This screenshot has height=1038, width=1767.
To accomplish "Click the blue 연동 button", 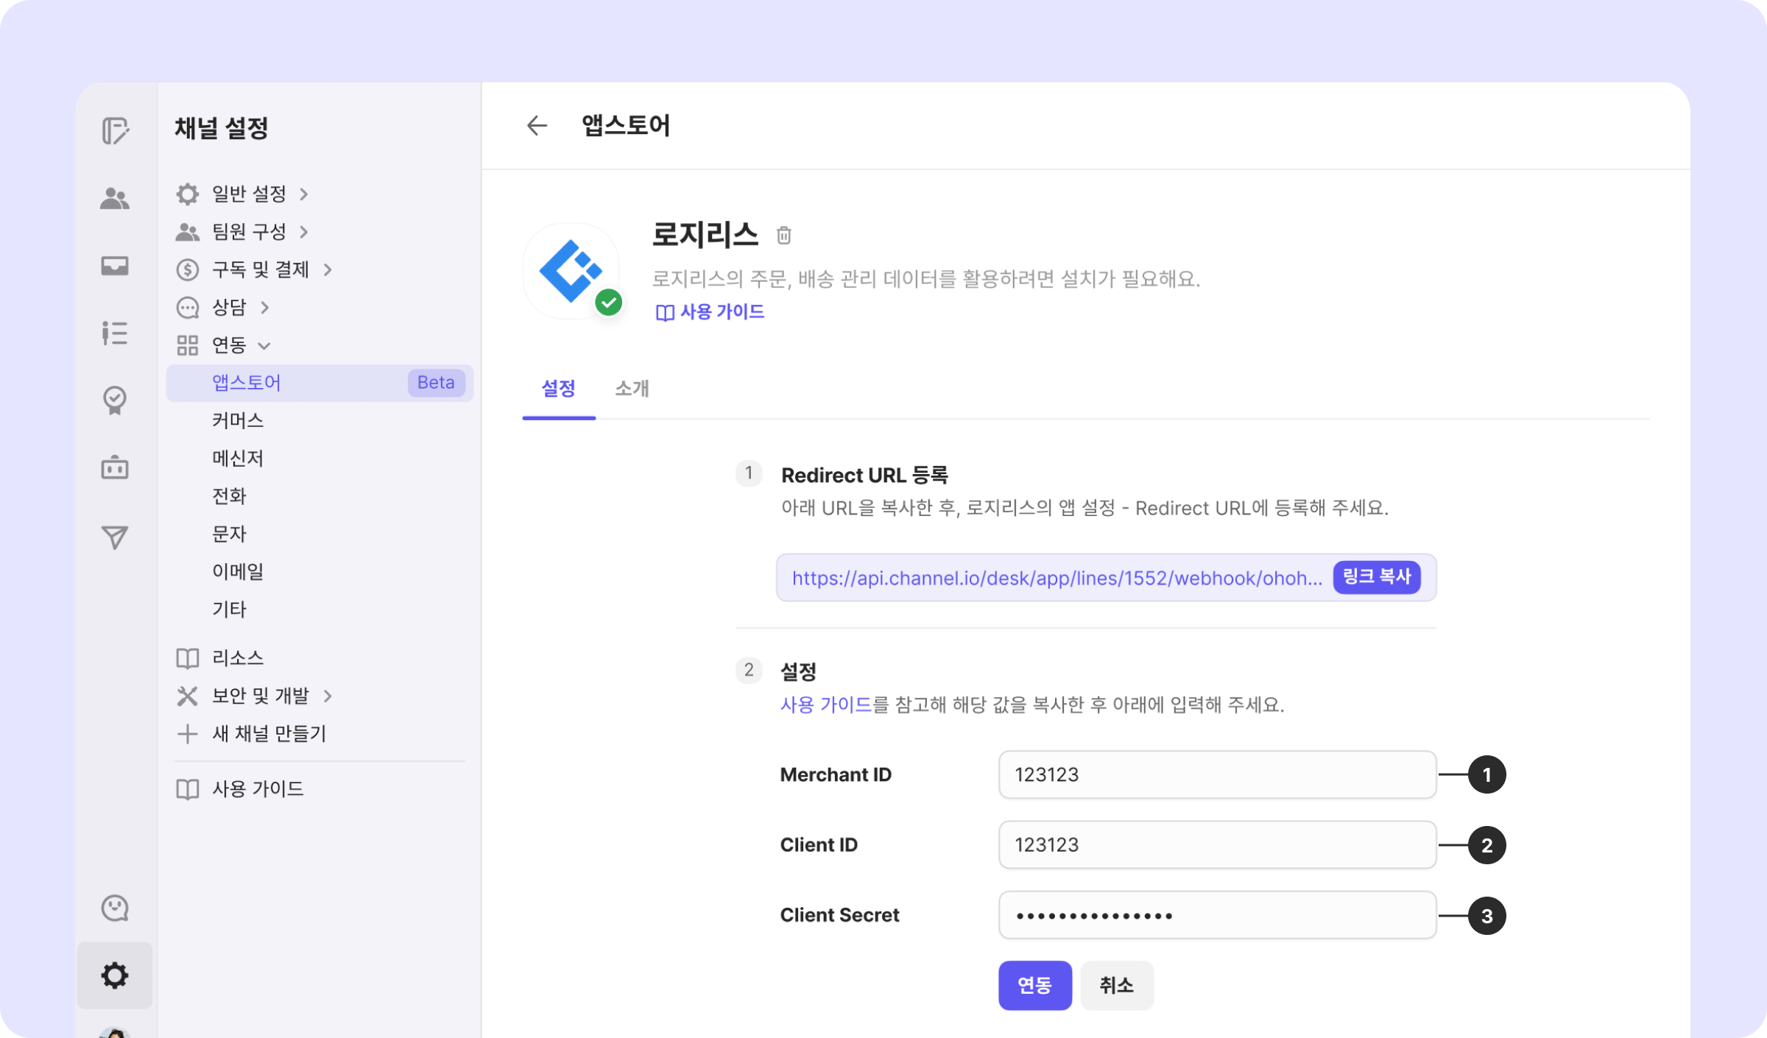I will tap(1034, 985).
